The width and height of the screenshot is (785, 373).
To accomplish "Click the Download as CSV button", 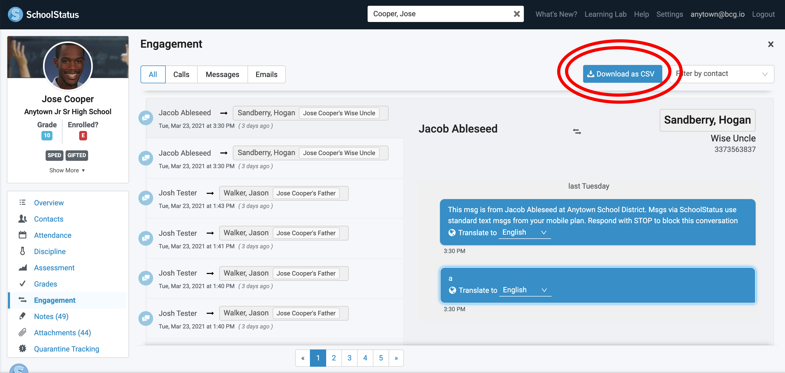I will tap(622, 74).
